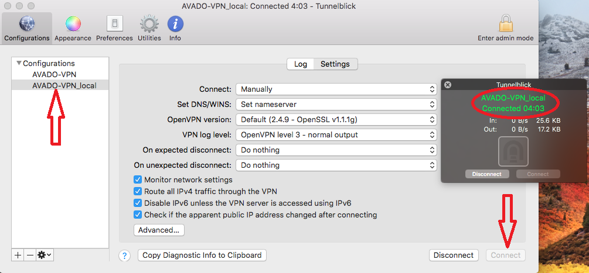
Task: Select AVADO-VPN in configurations list
Action: click(x=54, y=75)
